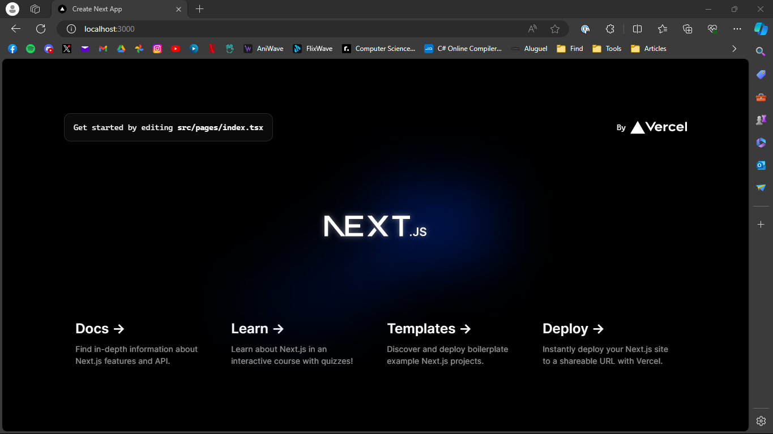This screenshot has width=773, height=434.
Task: Add a sidebar app with plus
Action: point(761,225)
